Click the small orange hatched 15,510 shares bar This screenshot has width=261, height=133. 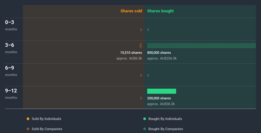coord(141,46)
